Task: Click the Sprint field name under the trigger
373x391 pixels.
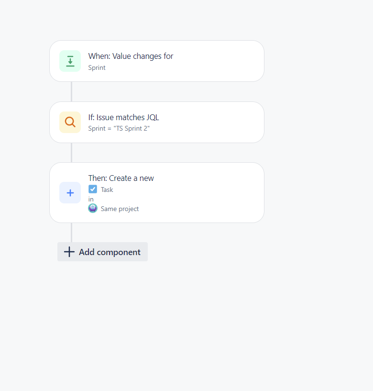Action: pos(97,67)
